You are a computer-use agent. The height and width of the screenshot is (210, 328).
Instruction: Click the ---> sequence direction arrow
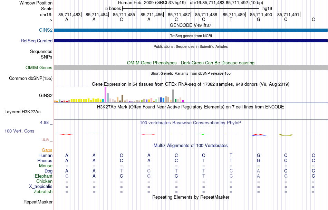point(49,20)
